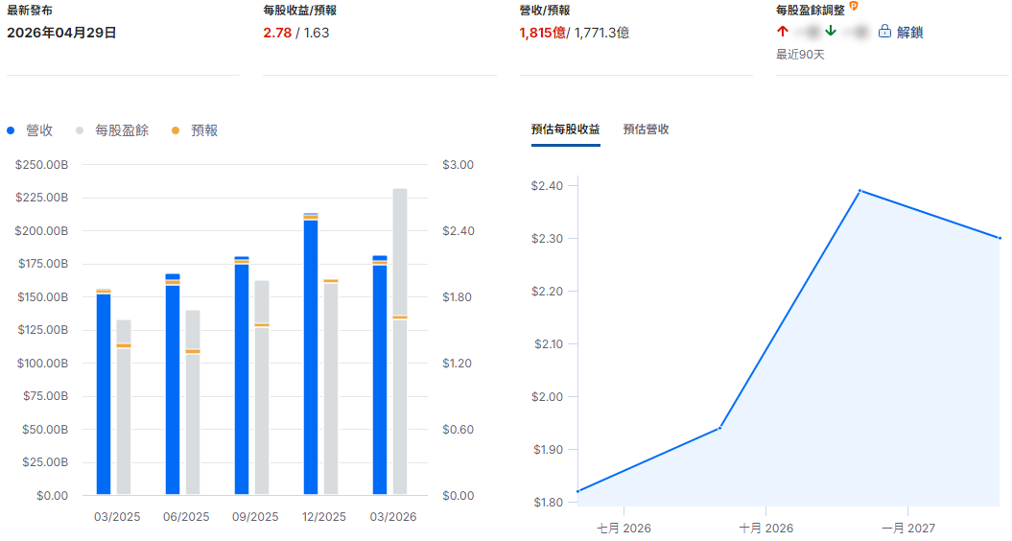Click the line chart peak point near $2.40

tap(860, 191)
